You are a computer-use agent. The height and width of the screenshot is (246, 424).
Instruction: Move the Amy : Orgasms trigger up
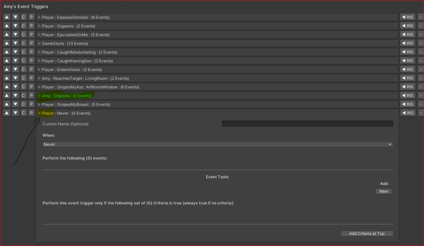coord(7,95)
